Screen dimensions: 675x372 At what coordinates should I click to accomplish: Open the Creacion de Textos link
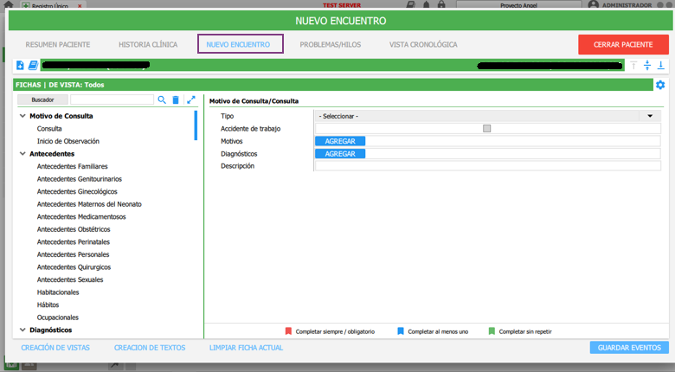[150, 348]
